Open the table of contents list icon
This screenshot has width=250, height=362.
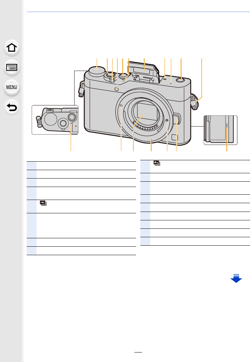pos(12,67)
